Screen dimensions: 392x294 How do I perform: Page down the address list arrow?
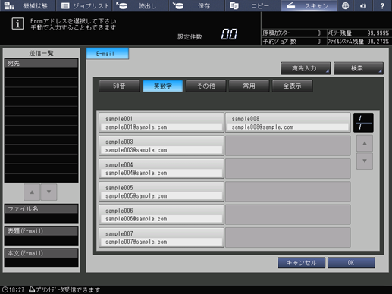click(365, 161)
